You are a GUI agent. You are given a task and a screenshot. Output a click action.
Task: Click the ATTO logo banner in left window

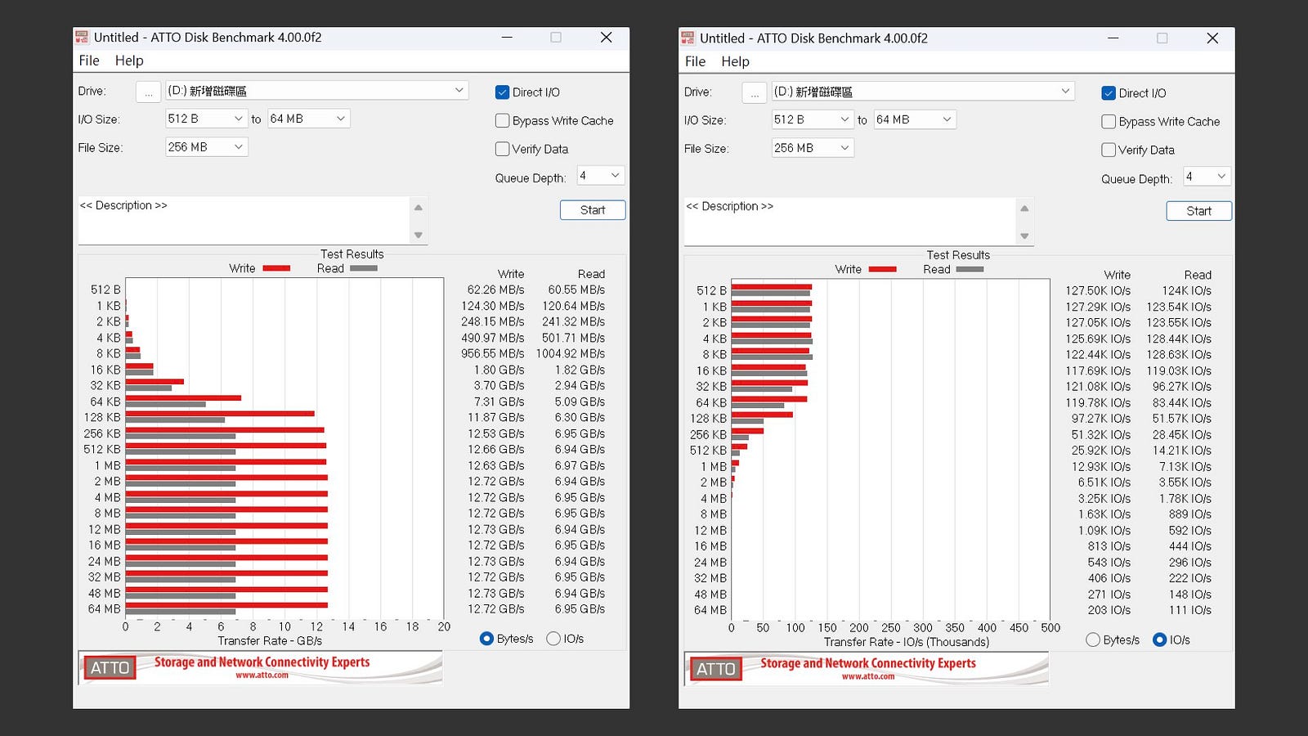[261, 667]
